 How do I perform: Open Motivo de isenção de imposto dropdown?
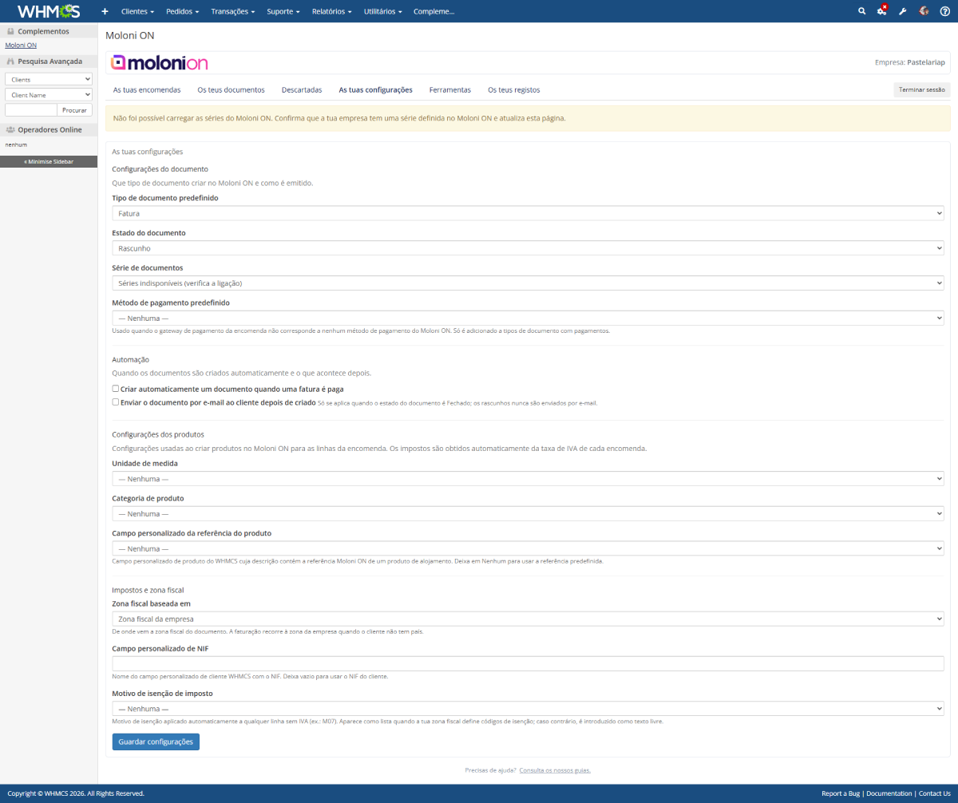(x=528, y=708)
